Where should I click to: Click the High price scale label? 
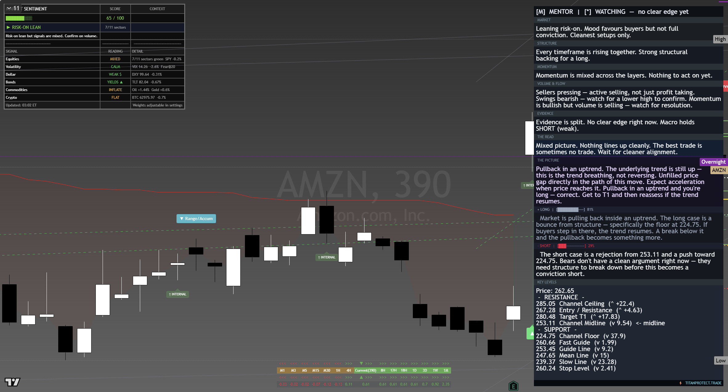[x=720, y=39]
